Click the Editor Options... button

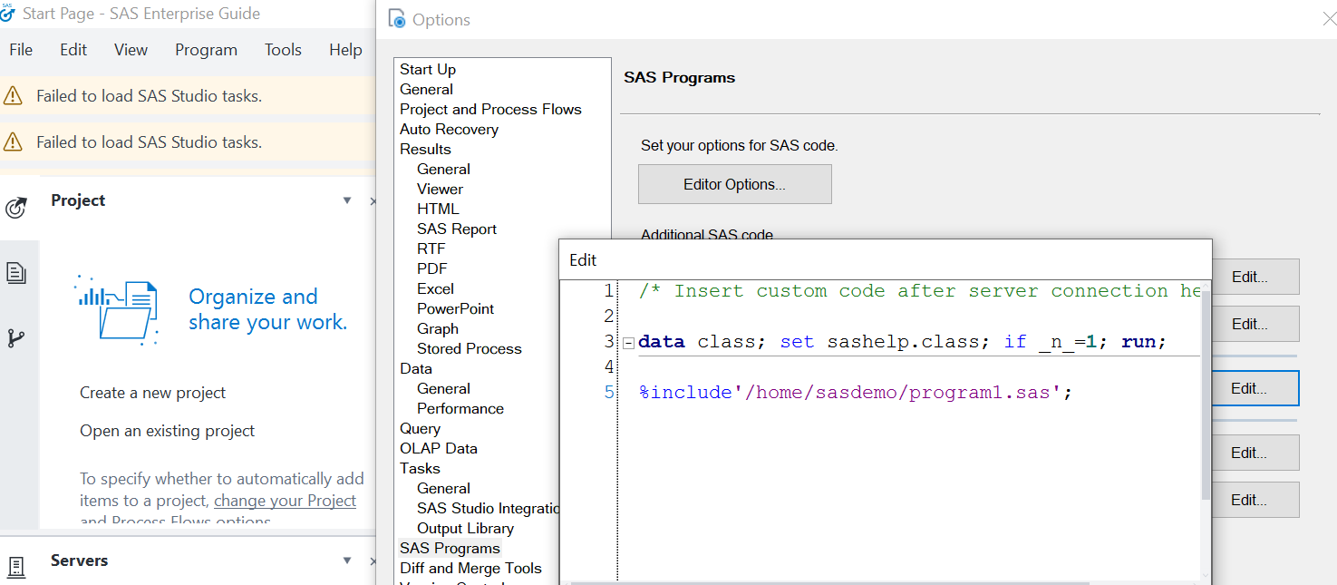coord(734,184)
